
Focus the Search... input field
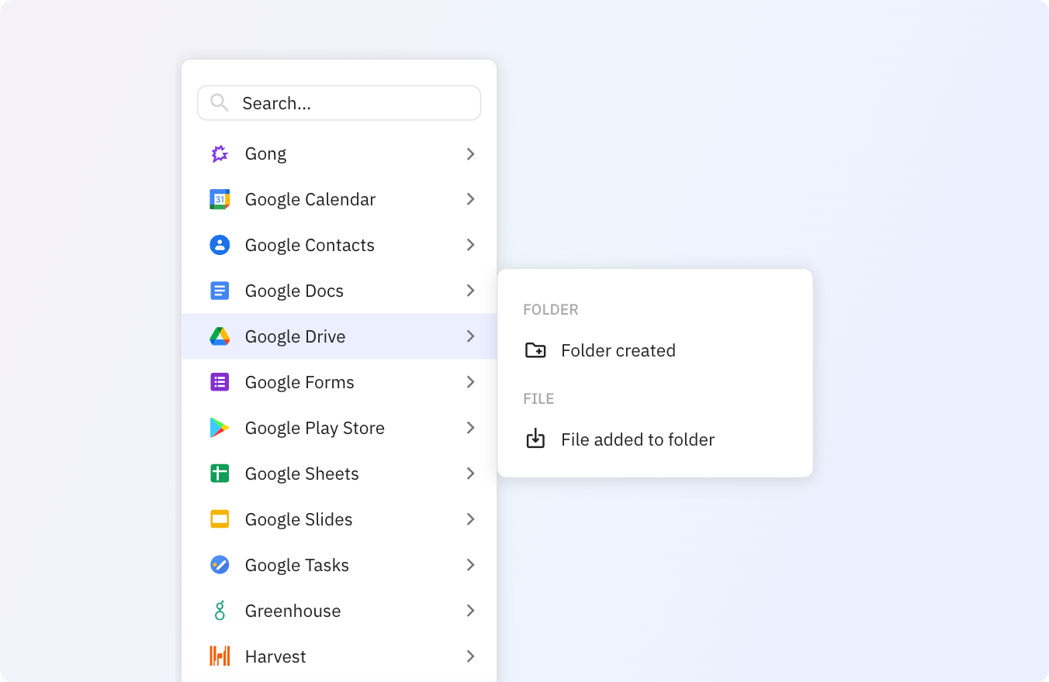339,103
